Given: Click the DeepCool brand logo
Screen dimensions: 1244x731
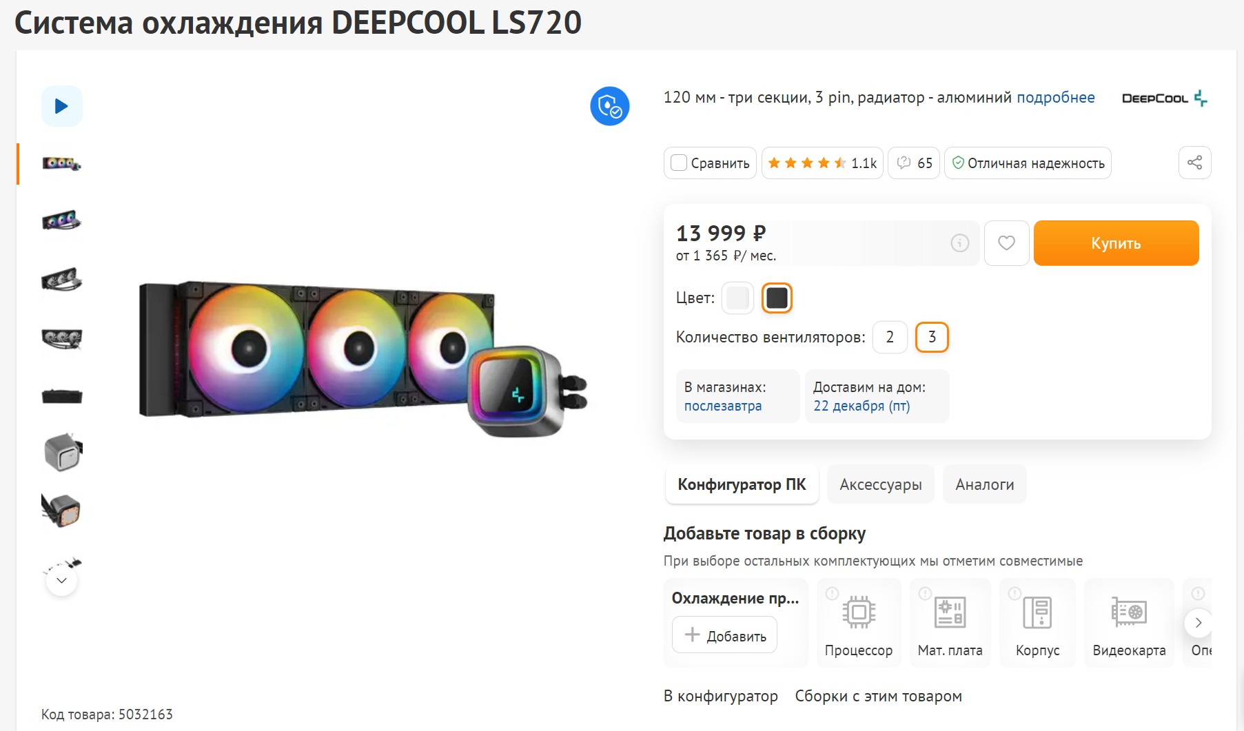Looking at the screenshot, I should click(x=1164, y=99).
